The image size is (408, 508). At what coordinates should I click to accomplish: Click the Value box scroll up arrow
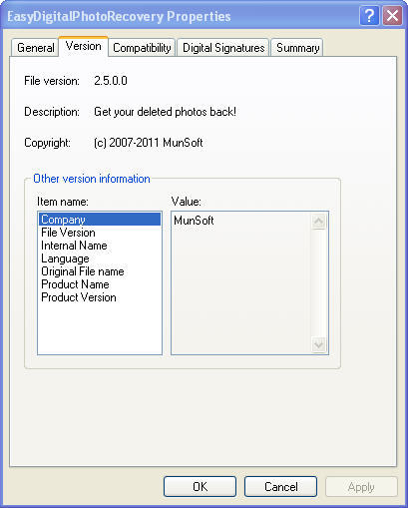point(318,222)
